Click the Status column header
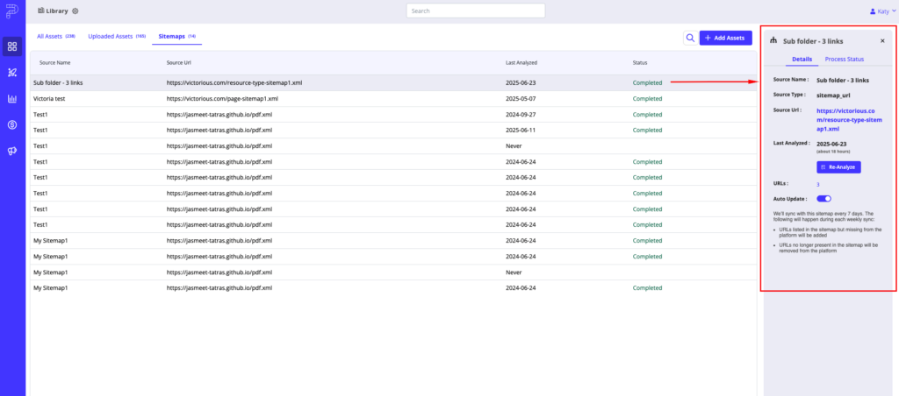 coord(640,62)
